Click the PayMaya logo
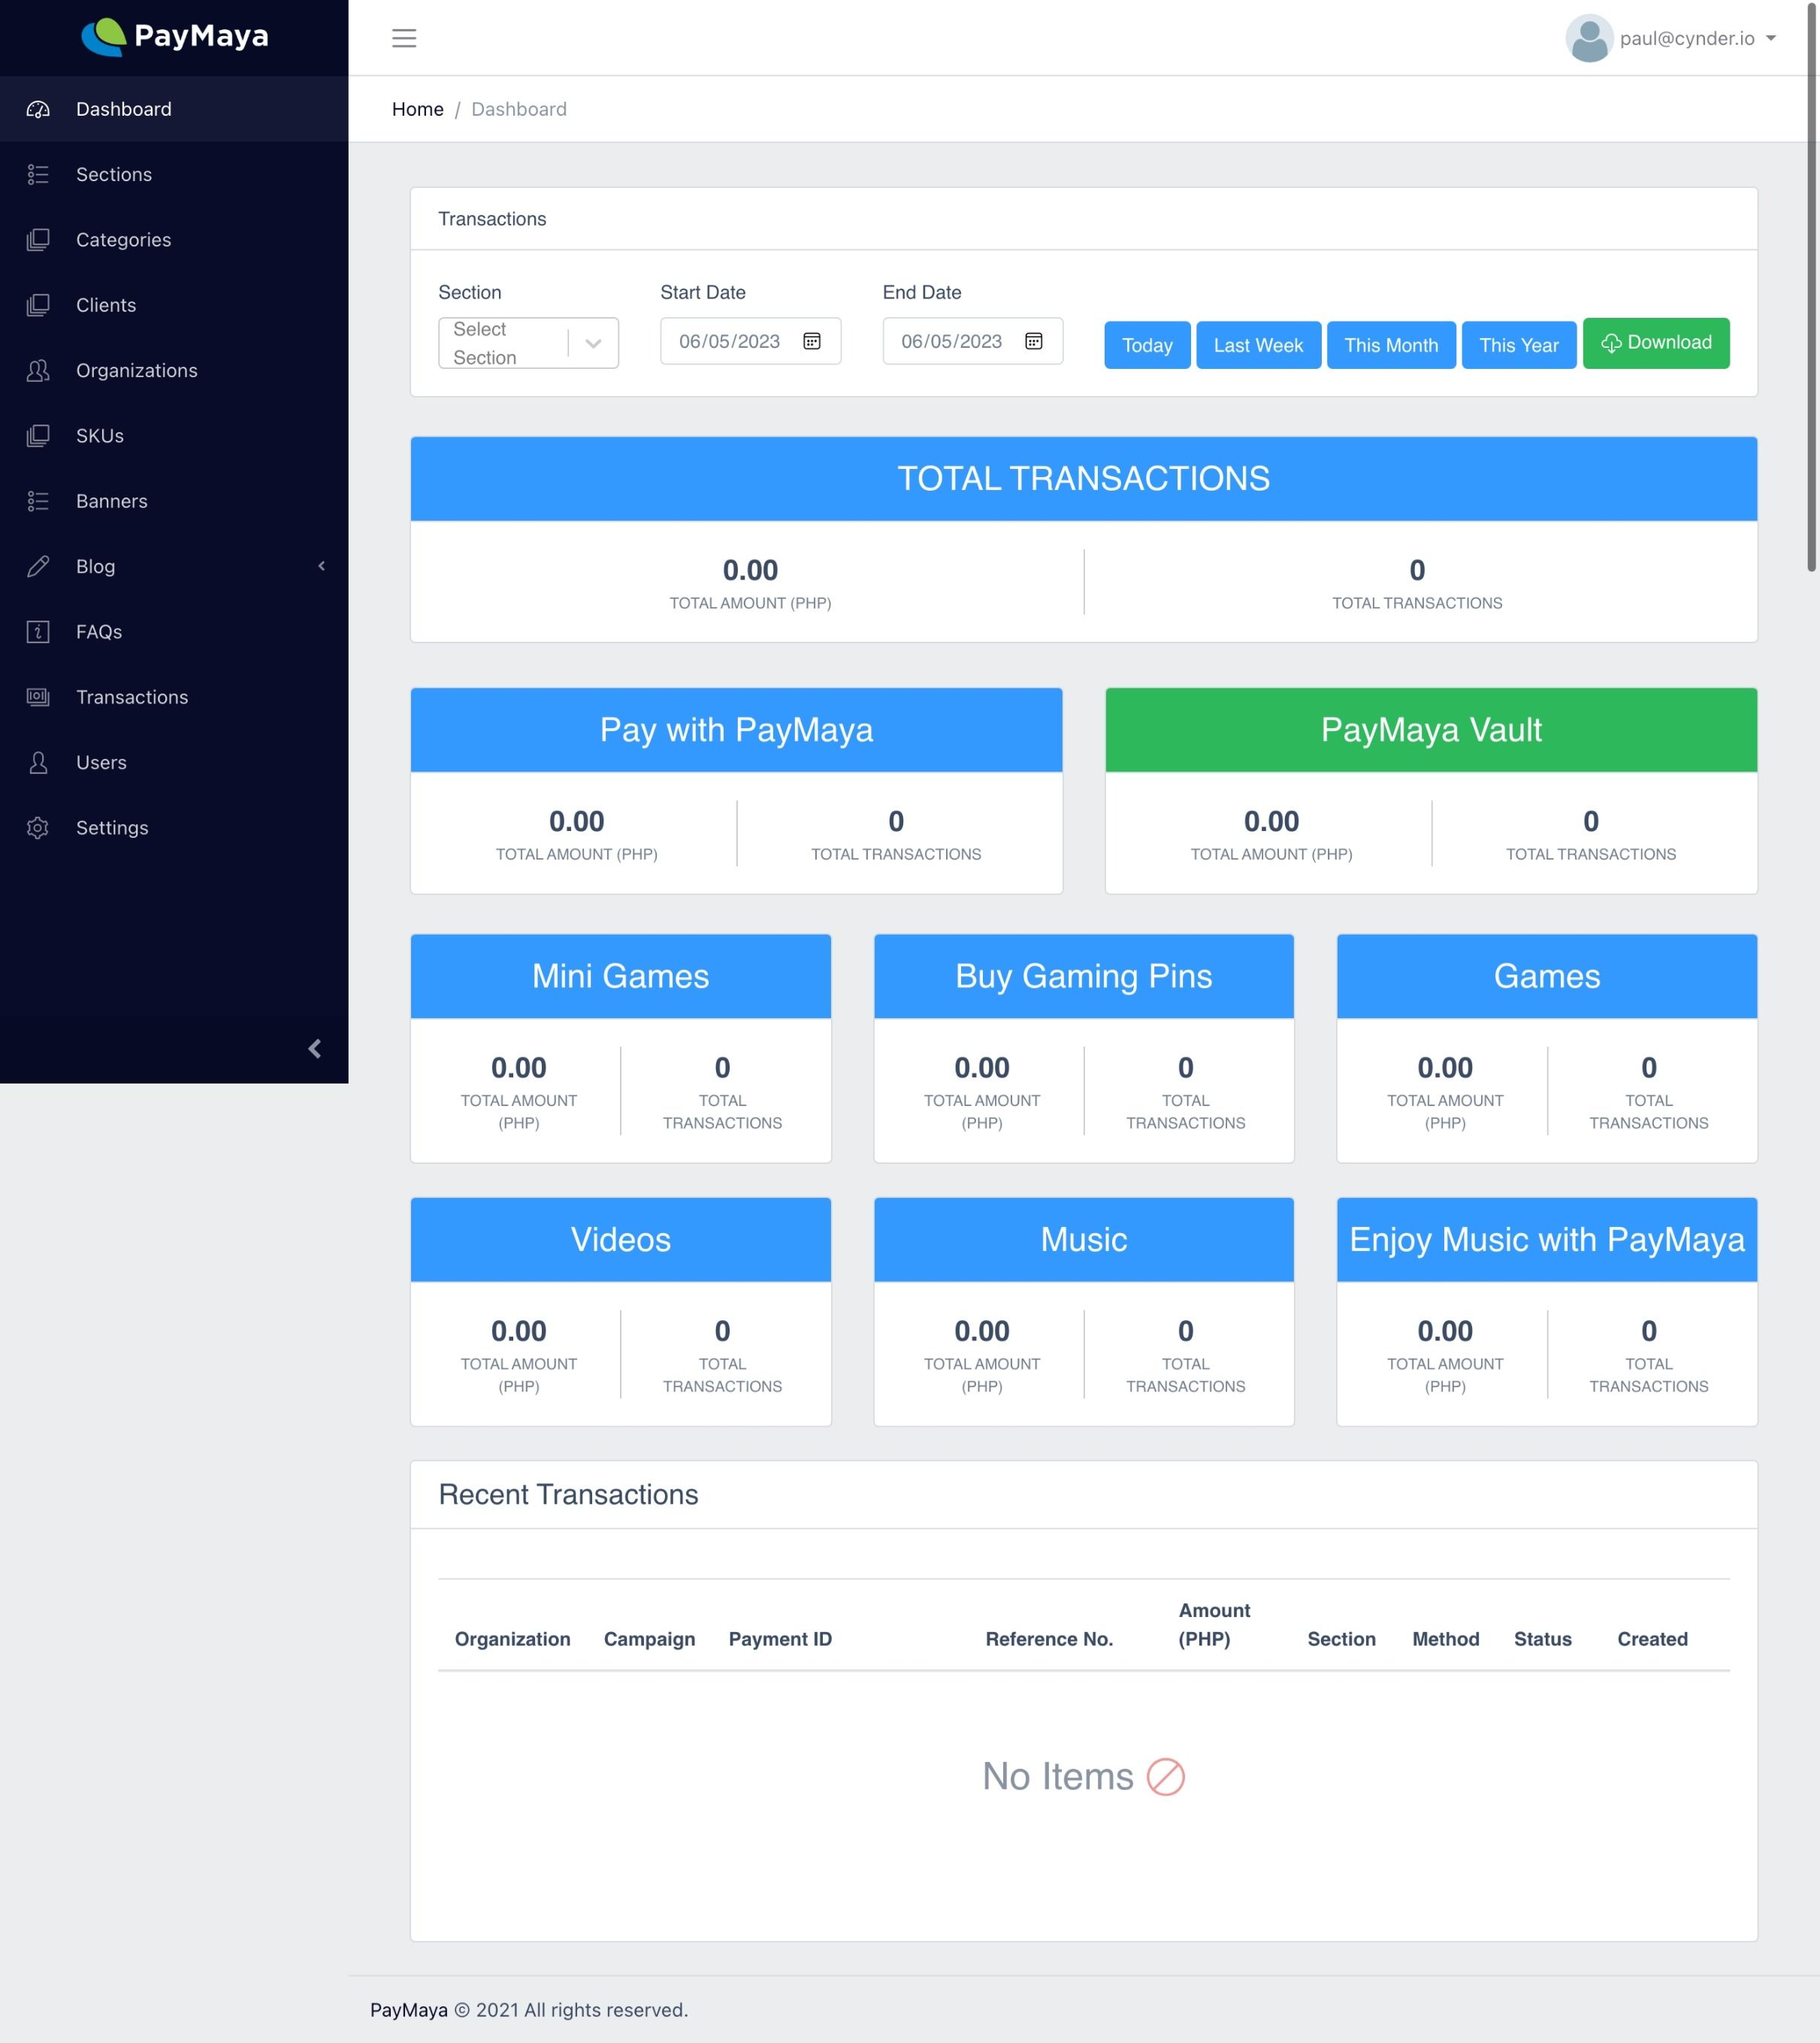This screenshot has height=2043, width=1820. (x=175, y=37)
